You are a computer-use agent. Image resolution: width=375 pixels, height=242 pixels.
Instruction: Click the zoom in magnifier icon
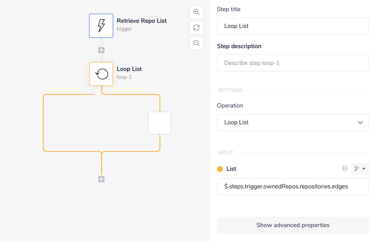click(x=196, y=12)
